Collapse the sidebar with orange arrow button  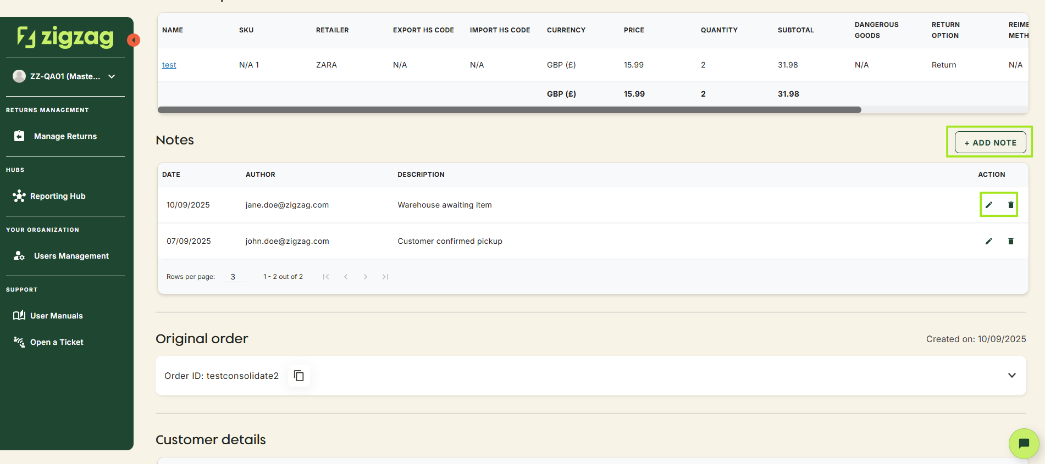(x=134, y=40)
